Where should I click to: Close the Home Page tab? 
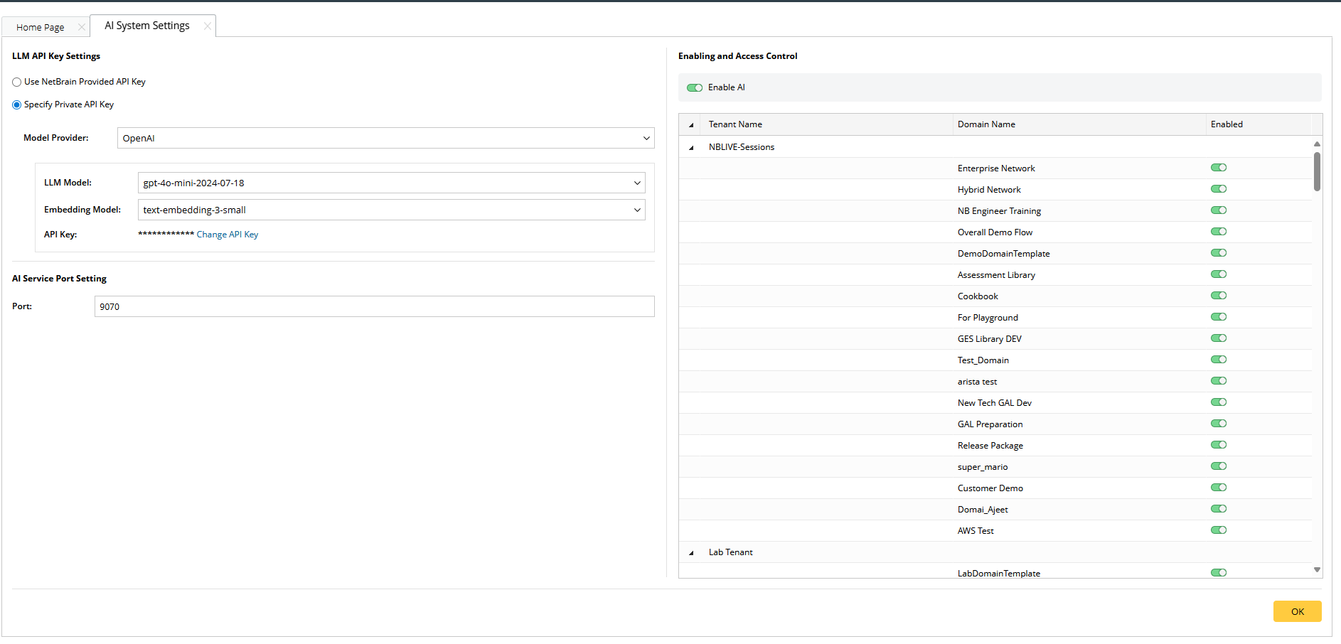[x=81, y=28]
